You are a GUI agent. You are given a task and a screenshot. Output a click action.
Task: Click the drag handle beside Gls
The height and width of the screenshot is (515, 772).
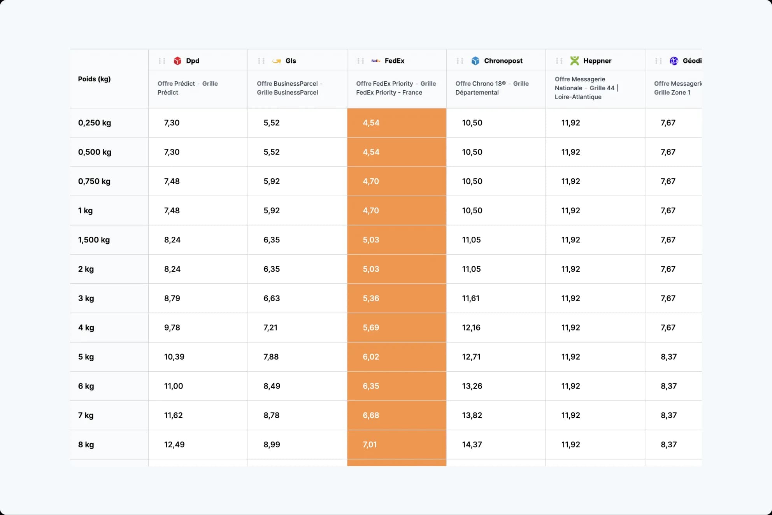pos(261,61)
